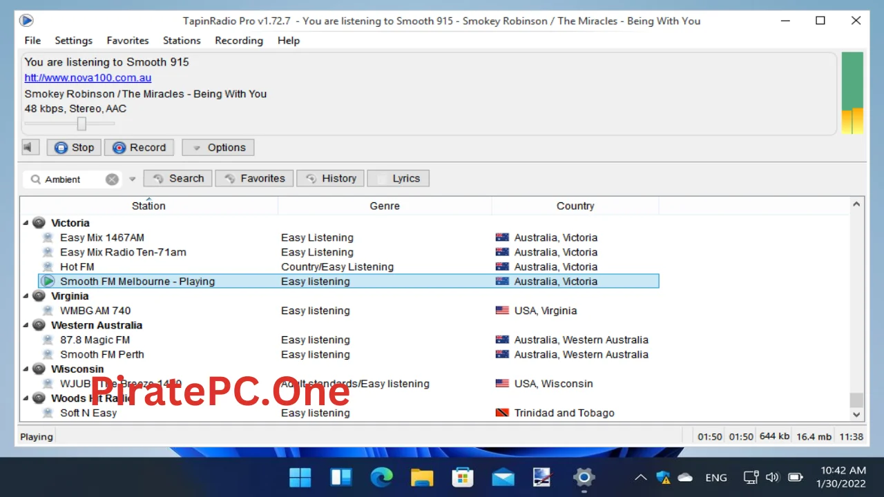Screen dimensions: 884x497
Task: Mute audio with the speaker icon
Action: (x=30, y=147)
